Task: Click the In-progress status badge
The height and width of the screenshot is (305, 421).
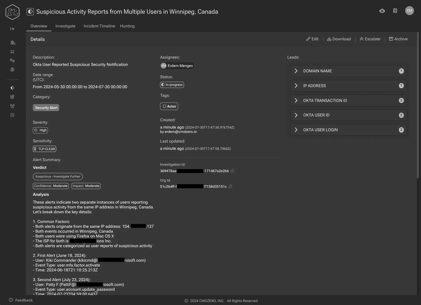Action: point(172,85)
